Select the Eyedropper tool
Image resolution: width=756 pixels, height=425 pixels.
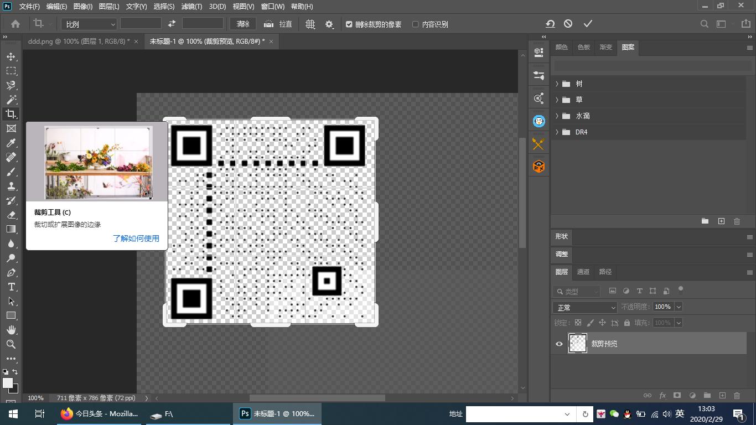tap(11, 143)
